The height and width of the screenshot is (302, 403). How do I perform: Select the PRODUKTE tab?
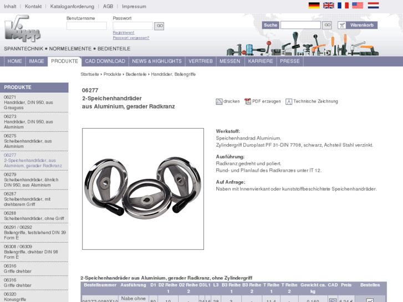(x=64, y=62)
